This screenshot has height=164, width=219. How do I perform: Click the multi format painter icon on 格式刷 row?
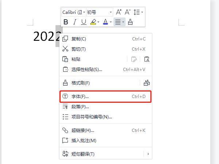pyautogui.click(x=147, y=83)
